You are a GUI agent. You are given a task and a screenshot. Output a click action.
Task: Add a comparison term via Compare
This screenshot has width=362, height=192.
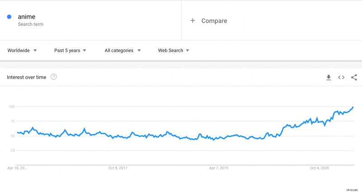[214, 21]
